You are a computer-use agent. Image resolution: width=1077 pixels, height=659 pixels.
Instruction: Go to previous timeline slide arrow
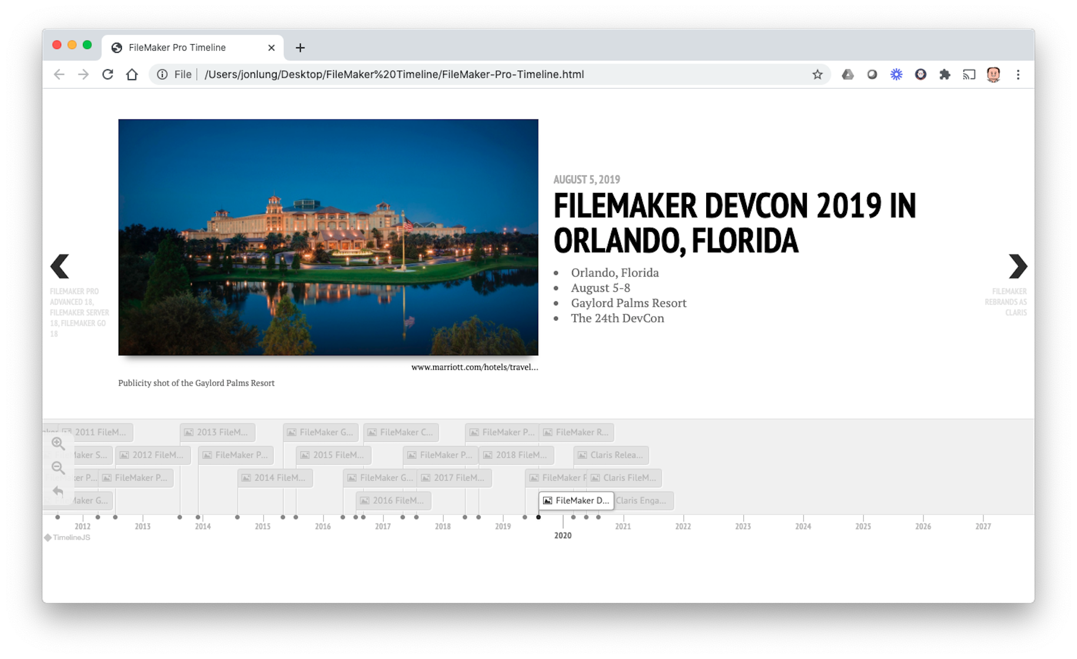click(x=60, y=267)
